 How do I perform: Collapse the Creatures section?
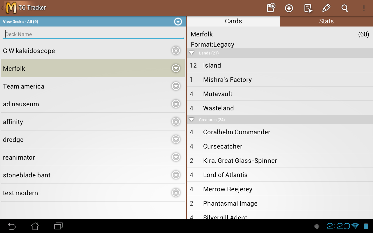[x=191, y=120]
